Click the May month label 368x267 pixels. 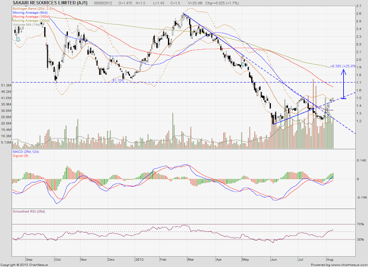(246, 260)
